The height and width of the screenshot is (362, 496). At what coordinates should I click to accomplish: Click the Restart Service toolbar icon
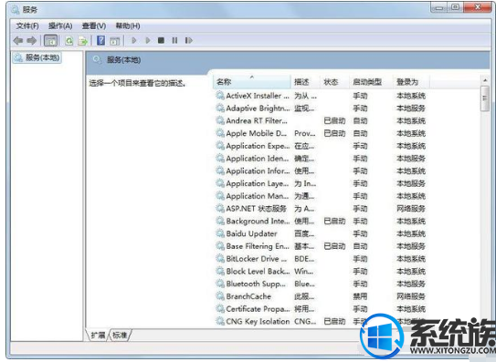[189, 40]
